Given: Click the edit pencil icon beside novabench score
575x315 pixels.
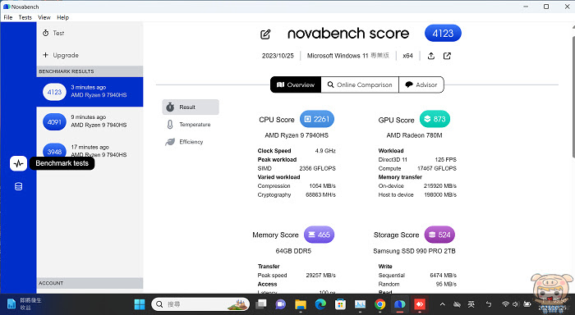Looking at the screenshot, I should point(265,34).
